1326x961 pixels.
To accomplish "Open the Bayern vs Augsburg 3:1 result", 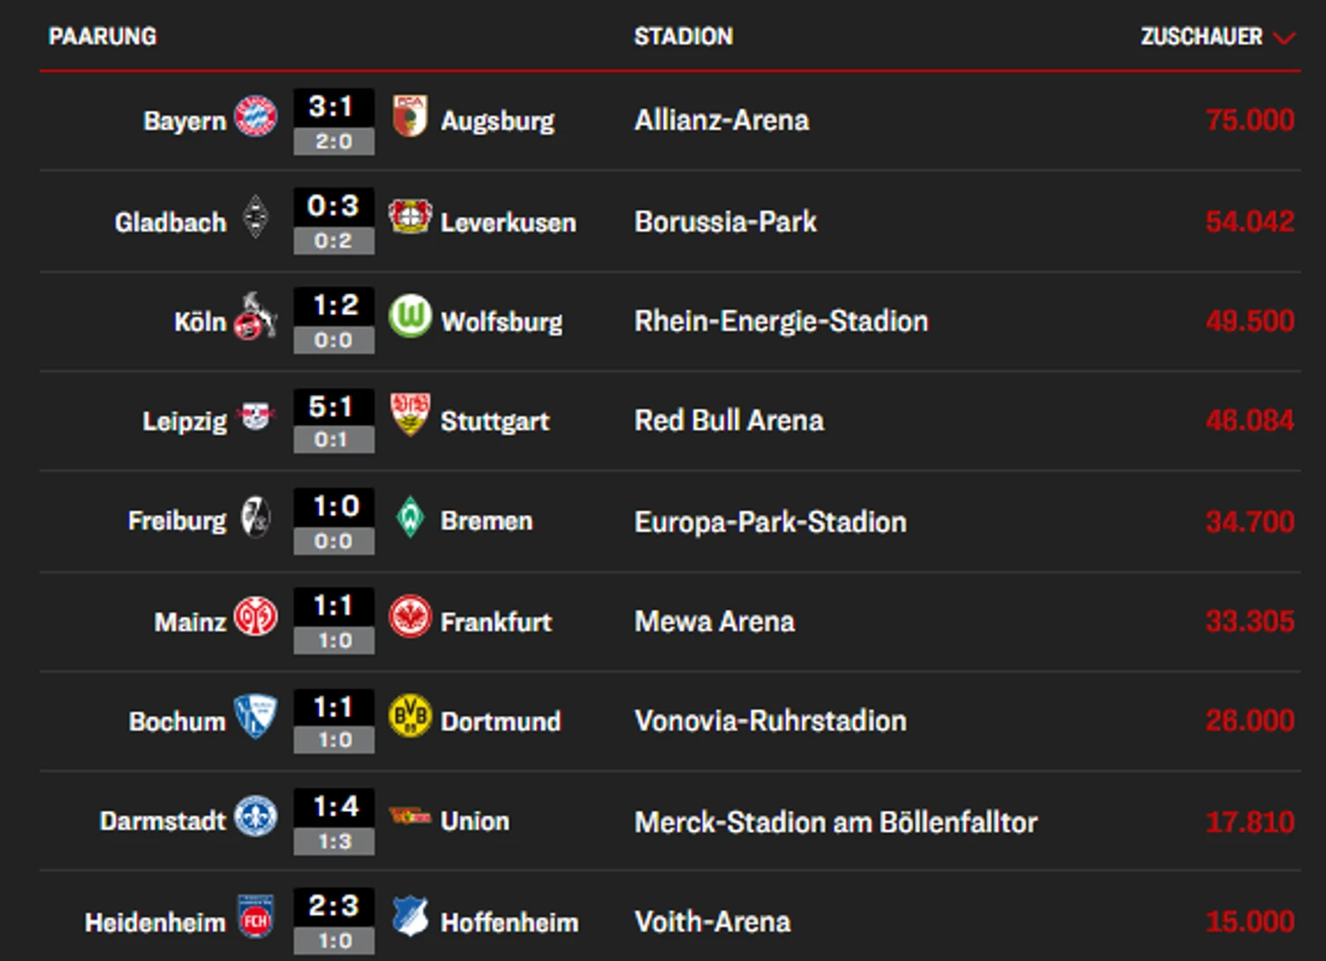I will pyautogui.click(x=333, y=108).
